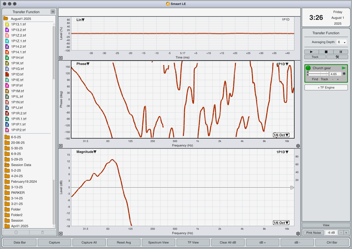Click the Pink Noise generator button
Screen dimensions: 352x249
(x=314, y=233)
